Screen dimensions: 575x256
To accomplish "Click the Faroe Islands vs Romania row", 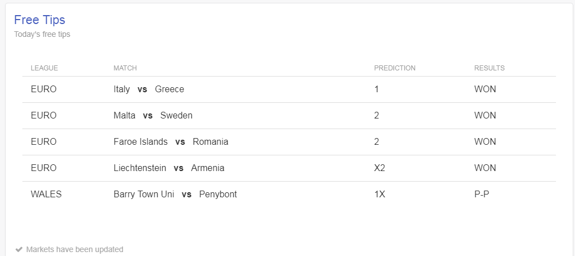I will (x=289, y=142).
